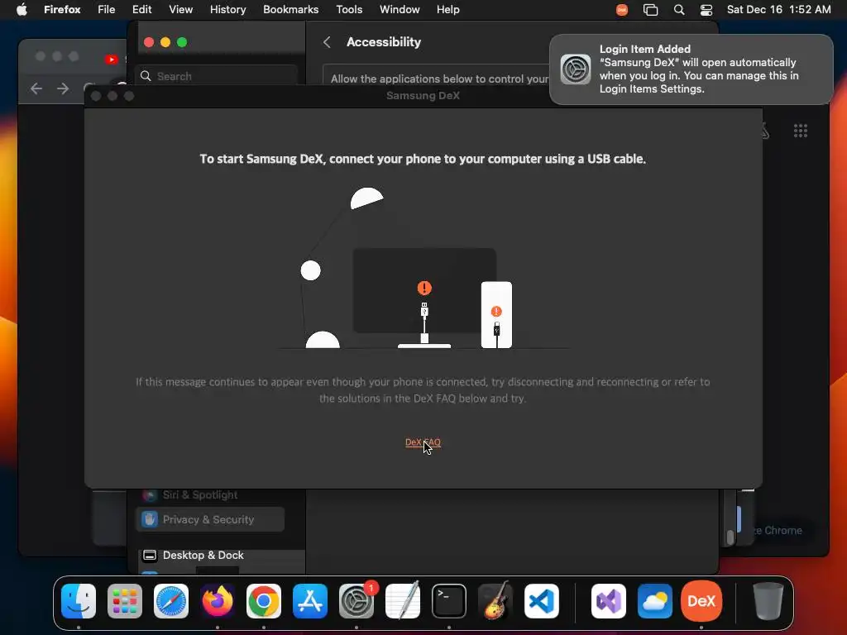Image resolution: width=847 pixels, height=635 pixels.
Task: Open Launchpad from the Dock
Action: point(125,601)
